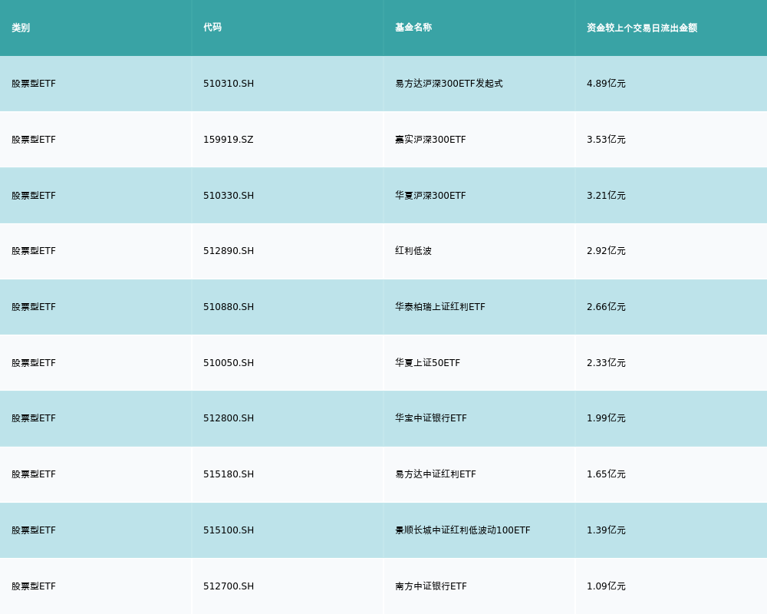Click fund name 华夏沪深300ETF
Viewport: 767px width, 614px height.
coord(430,196)
